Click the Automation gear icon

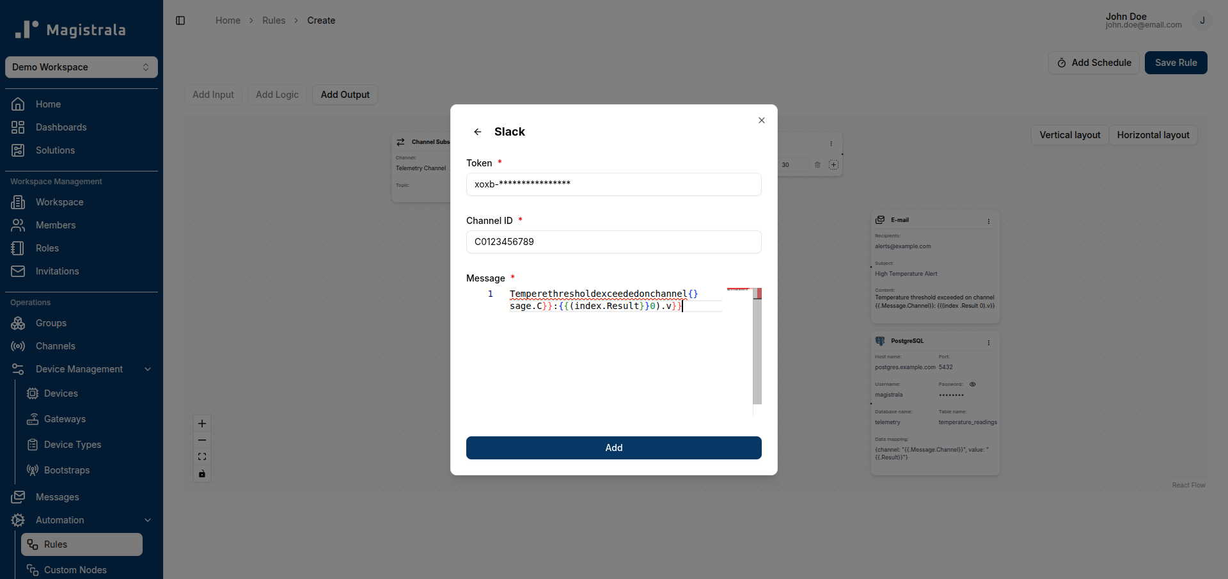(18, 520)
